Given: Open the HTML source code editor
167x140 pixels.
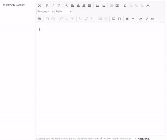Looking at the screenshot, I should pos(153,19).
